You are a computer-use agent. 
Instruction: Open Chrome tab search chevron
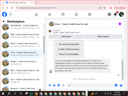3,3
